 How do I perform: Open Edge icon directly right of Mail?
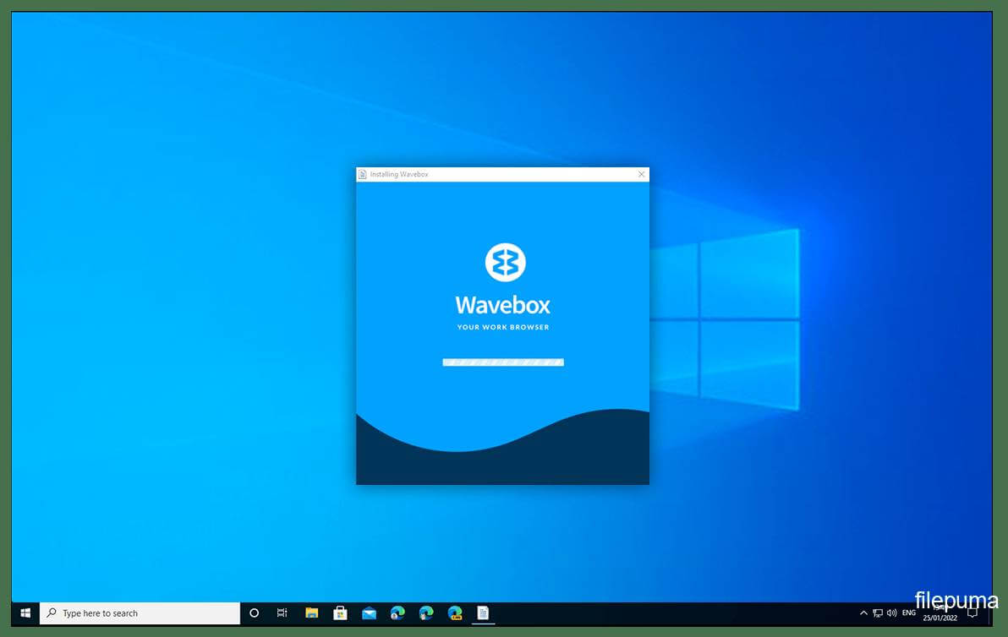click(x=397, y=613)
